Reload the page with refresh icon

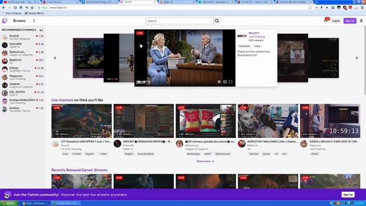click(x=15, y=7)
